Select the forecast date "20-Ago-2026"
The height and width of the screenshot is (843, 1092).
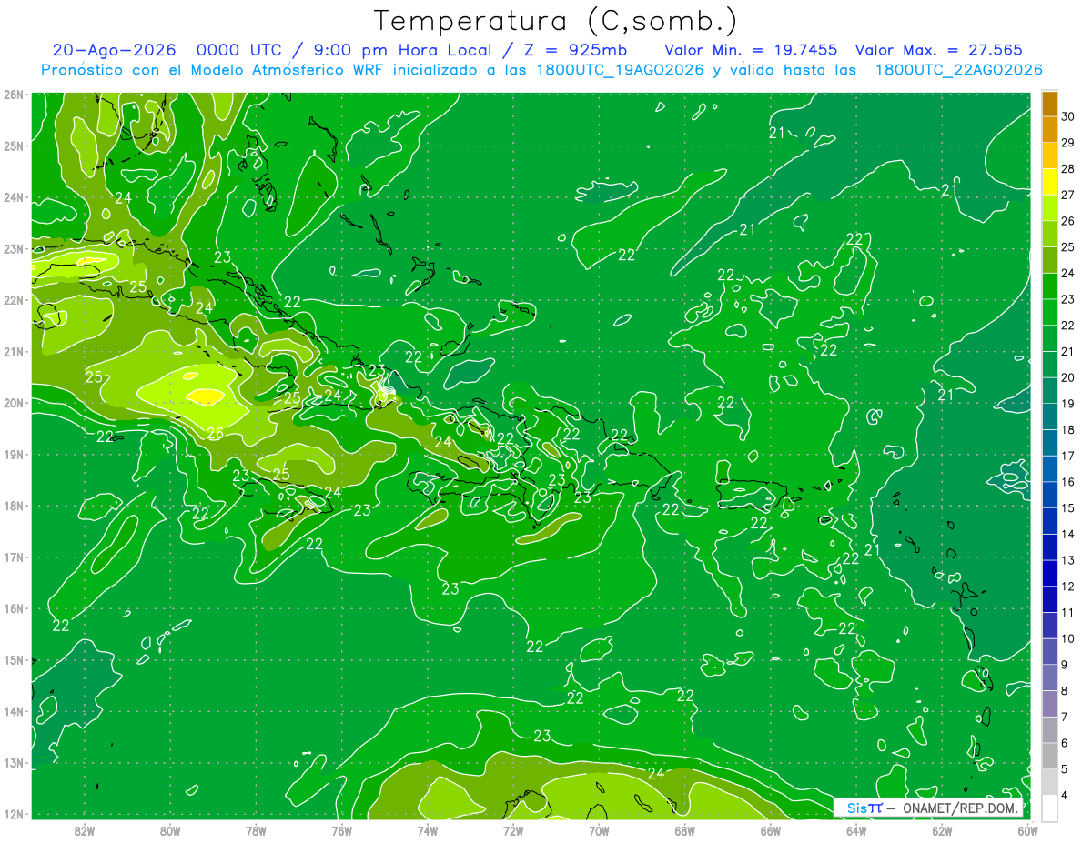point(114,50)
